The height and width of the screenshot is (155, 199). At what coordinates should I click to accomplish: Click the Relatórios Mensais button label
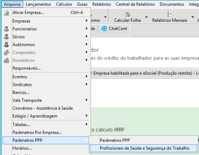point(170,20)
